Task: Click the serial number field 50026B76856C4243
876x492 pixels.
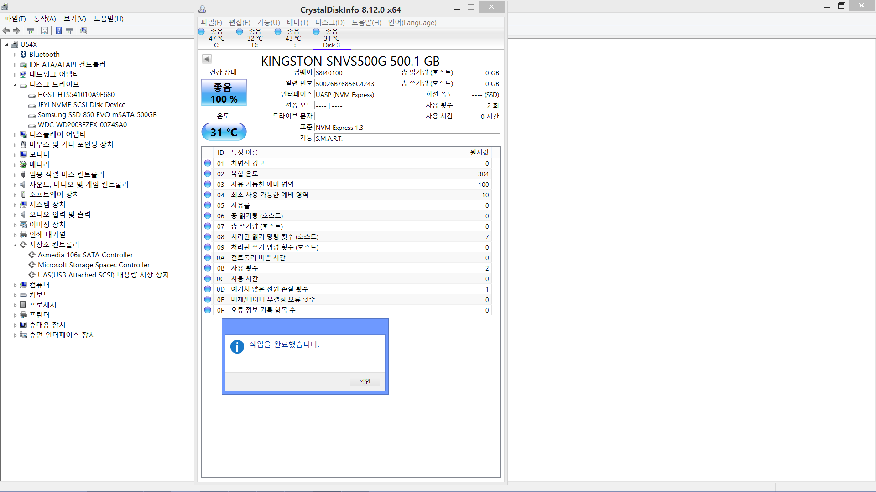Action: [355, 84]
